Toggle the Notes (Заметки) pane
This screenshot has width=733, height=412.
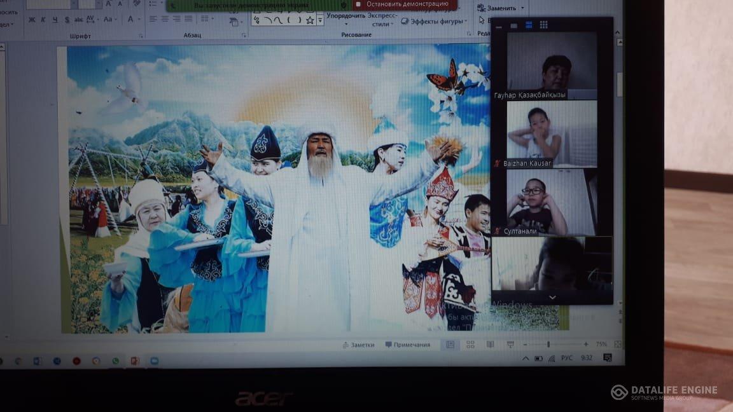point(358,345)
